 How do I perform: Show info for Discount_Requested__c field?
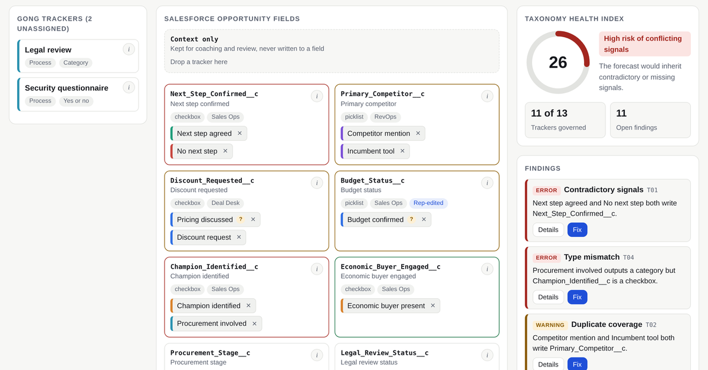coord(317,183)
